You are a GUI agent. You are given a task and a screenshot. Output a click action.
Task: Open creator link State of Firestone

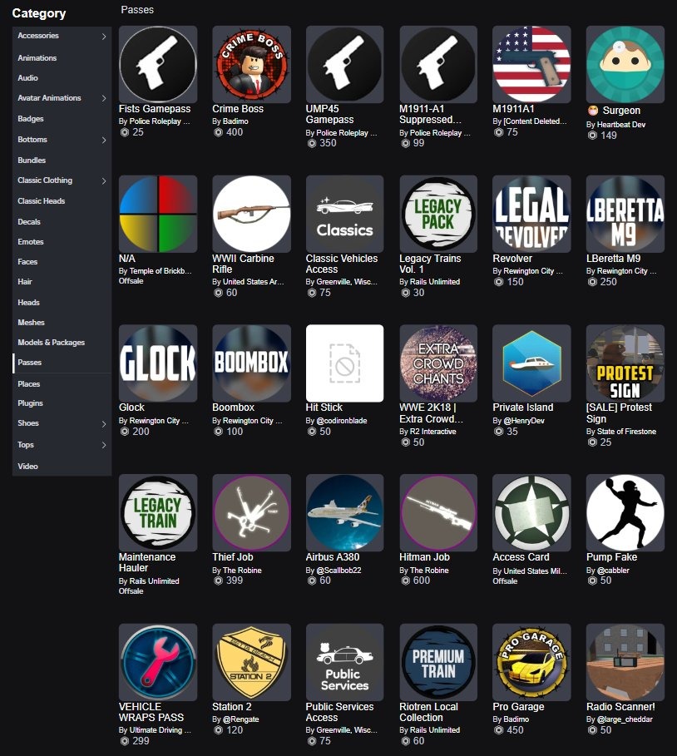point(626,432)
